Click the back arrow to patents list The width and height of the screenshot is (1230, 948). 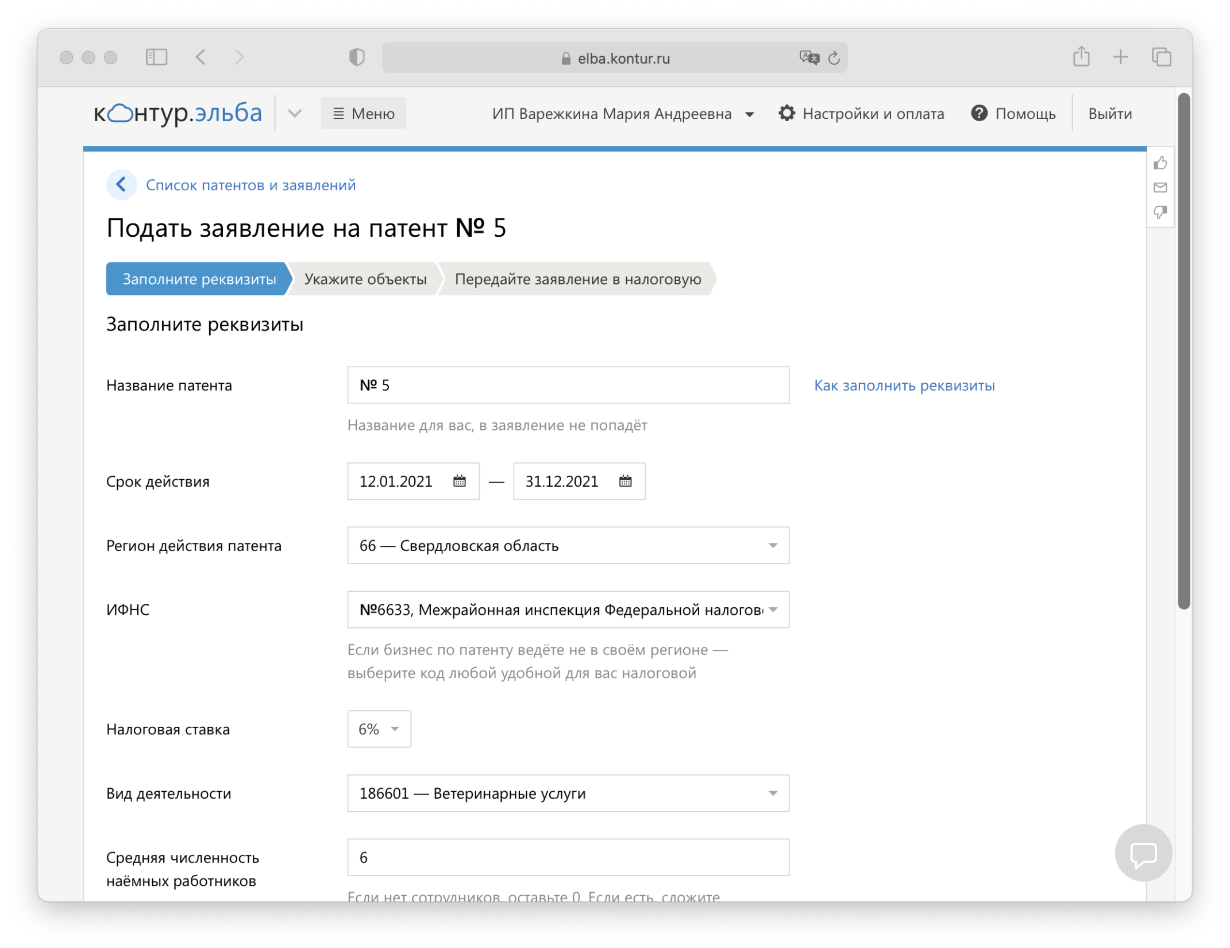(121, 185)
